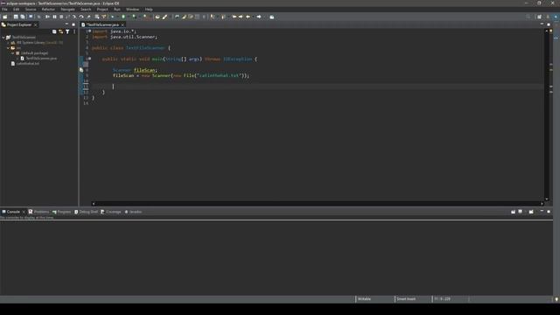
Task: Open the Refactor menu
Action: 48,10
